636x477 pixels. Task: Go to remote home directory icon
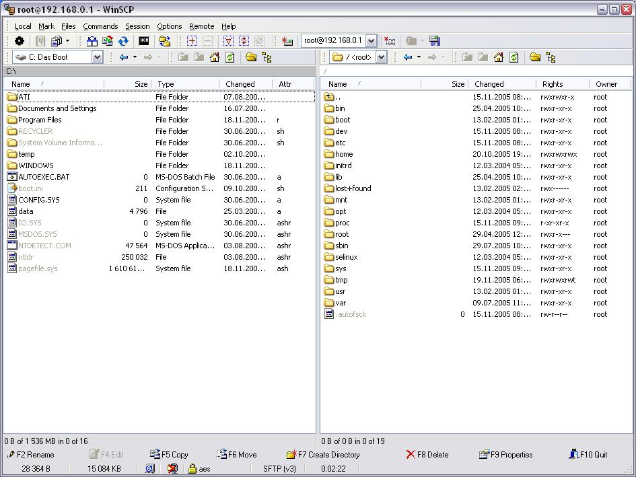point(499,57)
